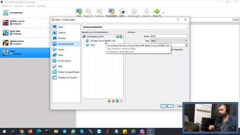Click the port count spinner arrows
This screenshot has width=240, height=135.
[186, 45]
